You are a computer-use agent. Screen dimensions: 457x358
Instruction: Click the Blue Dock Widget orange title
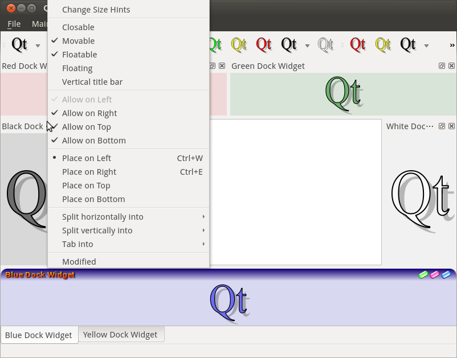(40, 275)
